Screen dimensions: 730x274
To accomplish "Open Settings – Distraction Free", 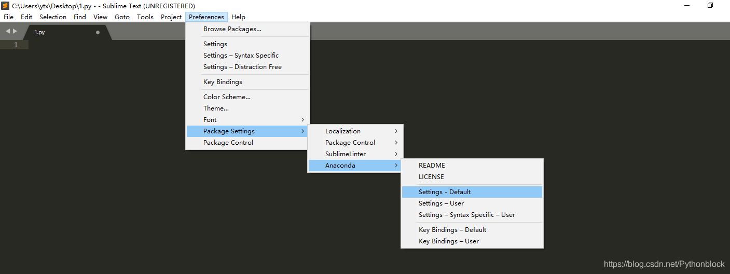I will point(247,67).
